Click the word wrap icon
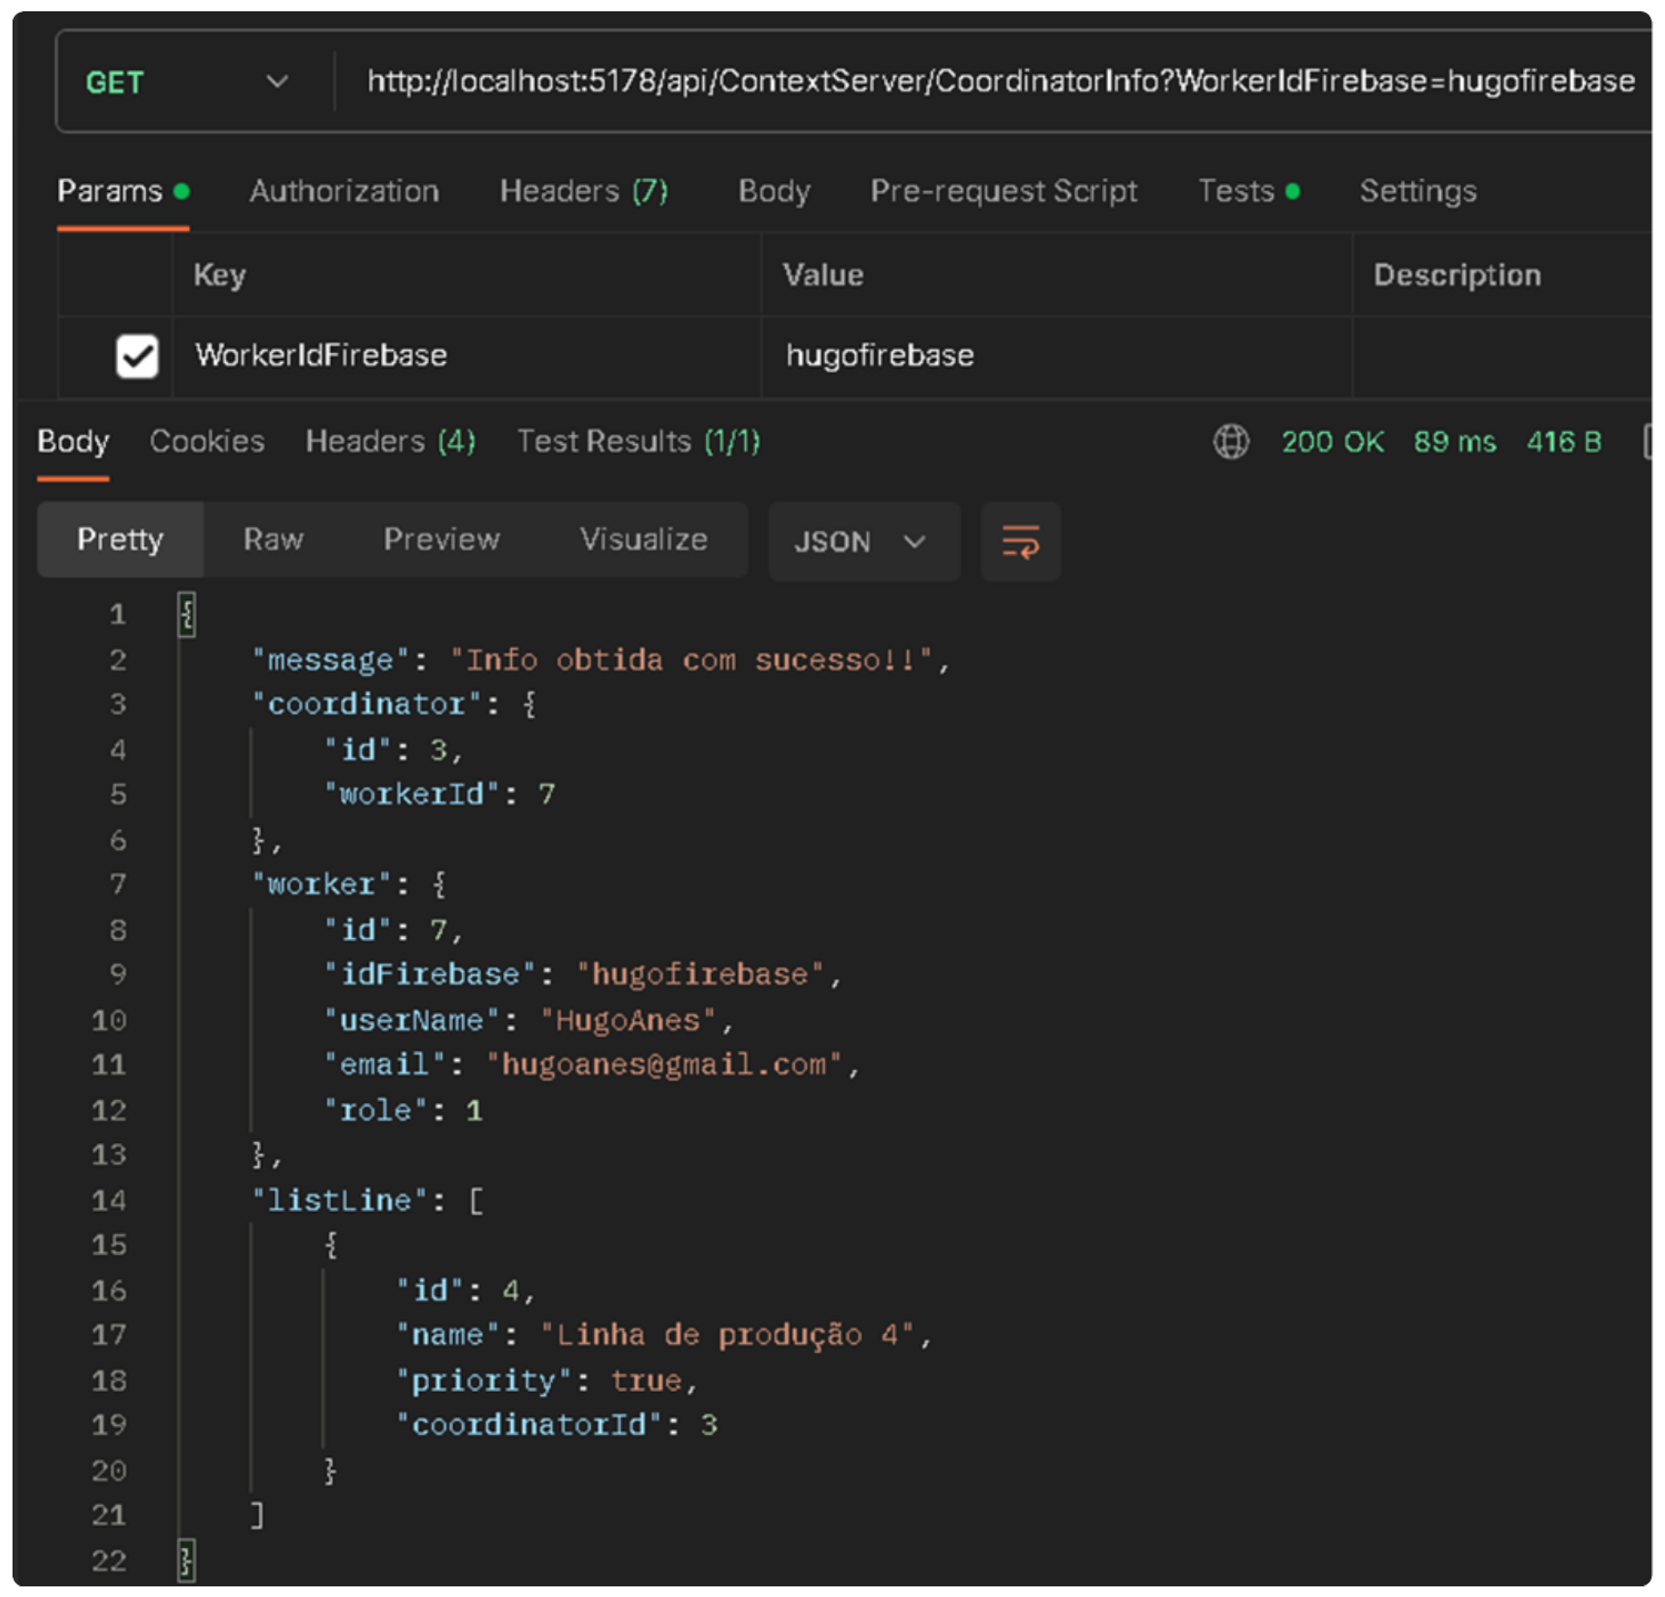Viewport: 1665px width, 1597px height. point(1020,541)
